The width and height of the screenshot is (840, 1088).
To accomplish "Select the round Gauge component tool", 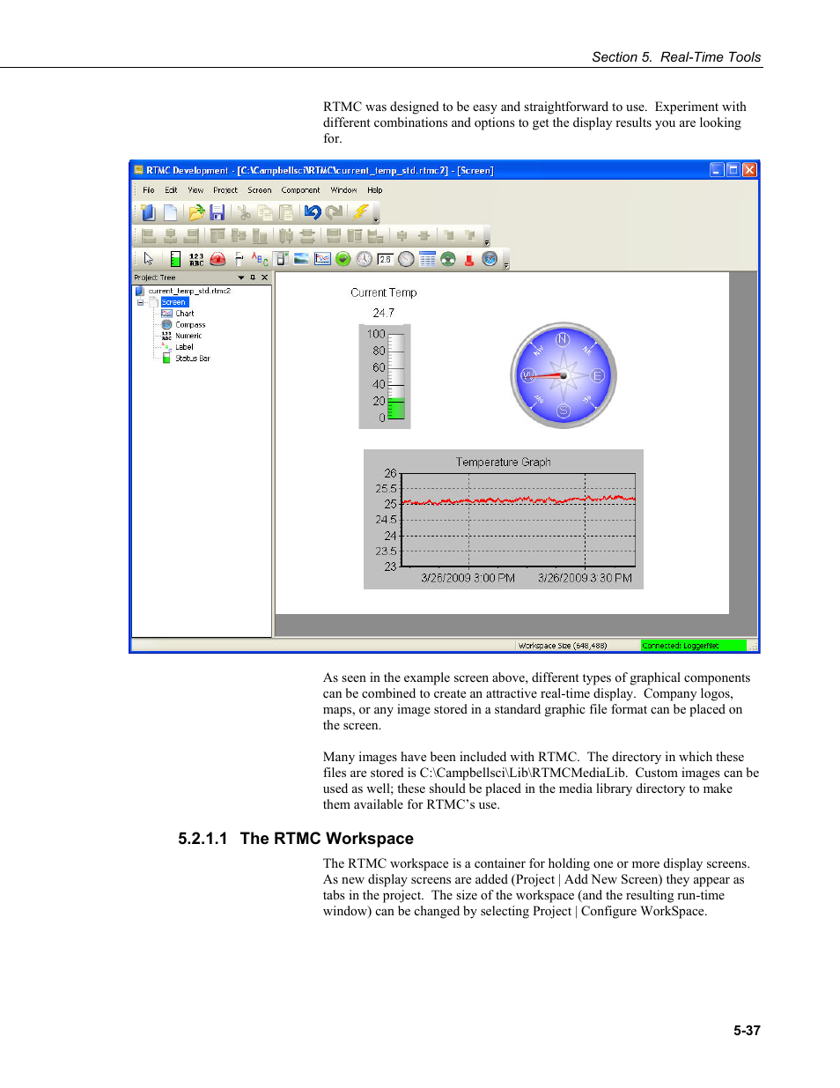I will coord(406,259).
